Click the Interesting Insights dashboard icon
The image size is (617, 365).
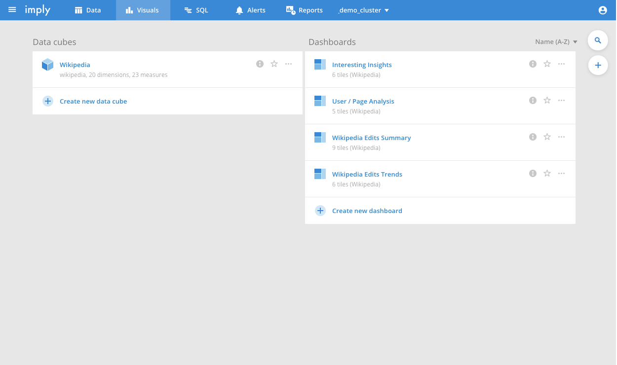[x=320, y=64]
